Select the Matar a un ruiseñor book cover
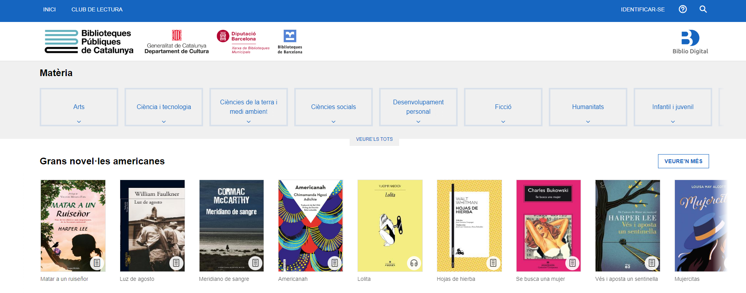 [x=73, y=226]
